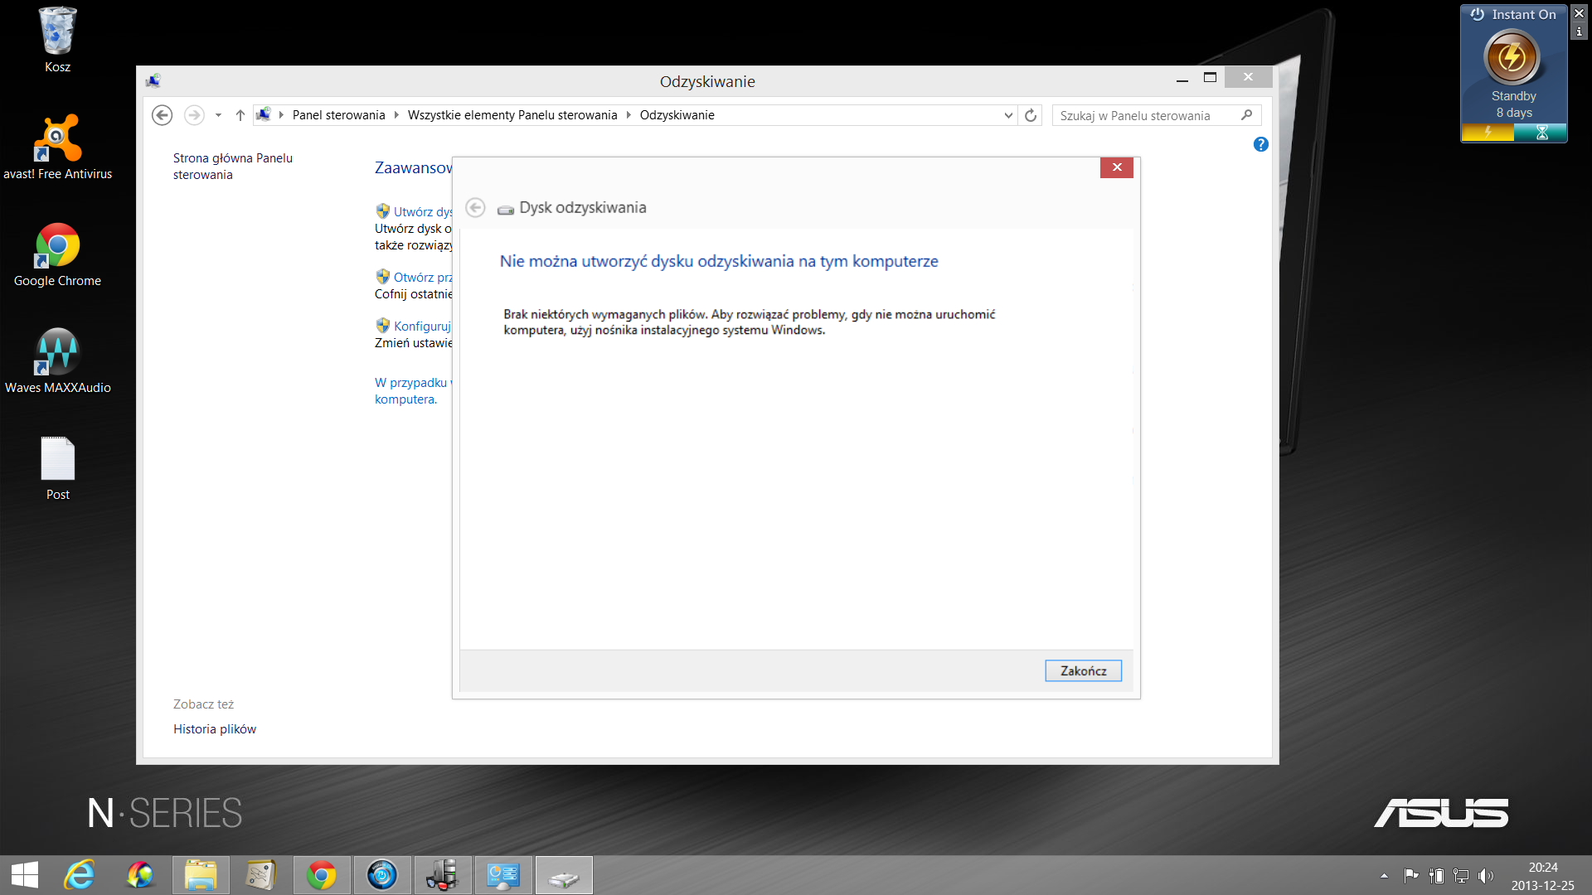The width and height of the screenshot is (1592, 895).
Task: Switch to recovery drive taskbar button
Action: point(564,875)
